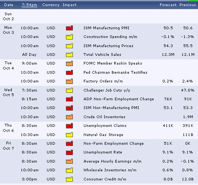198x185 pixels.
Task: Click red impact icon for Unemployment Claims
Action: click(69, 126)
